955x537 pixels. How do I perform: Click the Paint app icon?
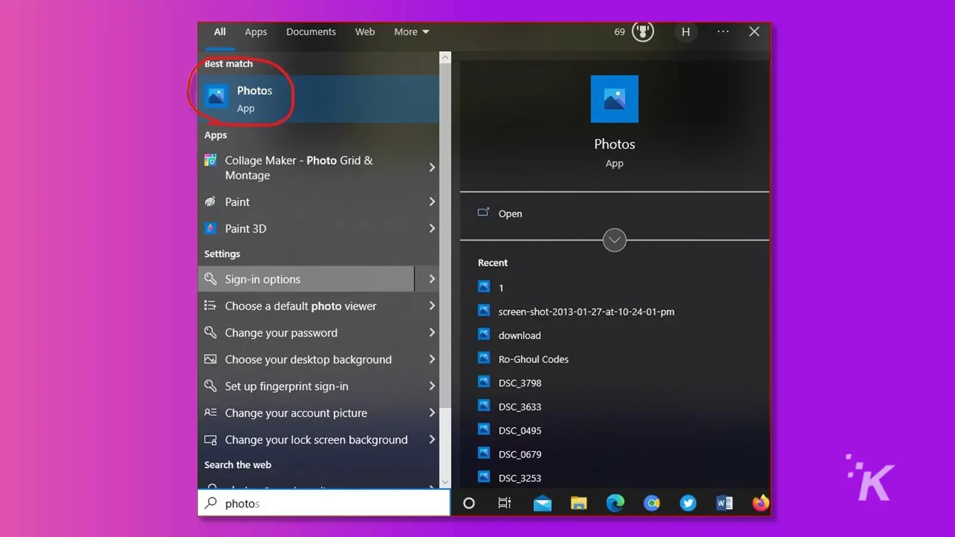[x=210, y=202]
